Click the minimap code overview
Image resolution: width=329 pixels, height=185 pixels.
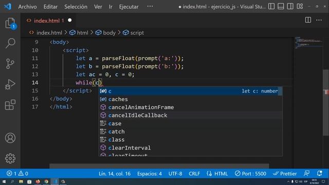tap(308, 43)
